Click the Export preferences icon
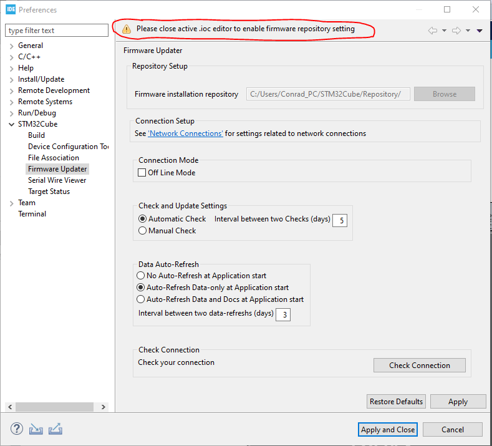Image resolution: width=492 pixels, height=446 pixels. point(55,429)
